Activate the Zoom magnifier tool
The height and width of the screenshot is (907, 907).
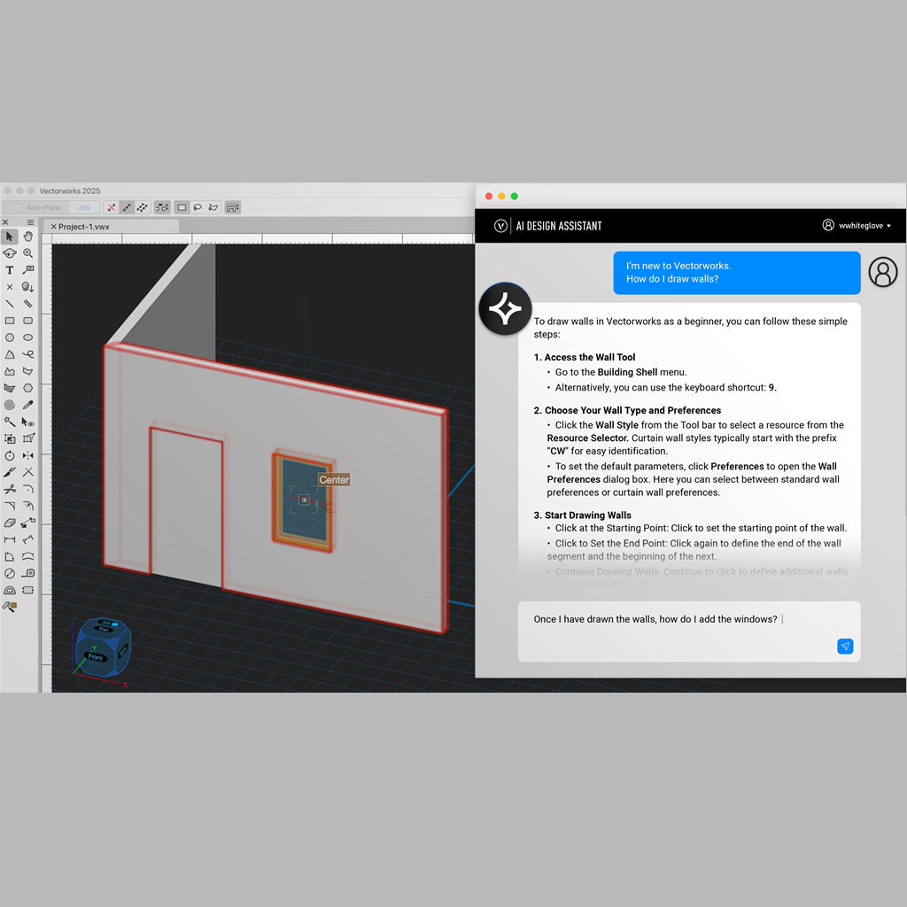pyautogui.click(x=27, y=253)
